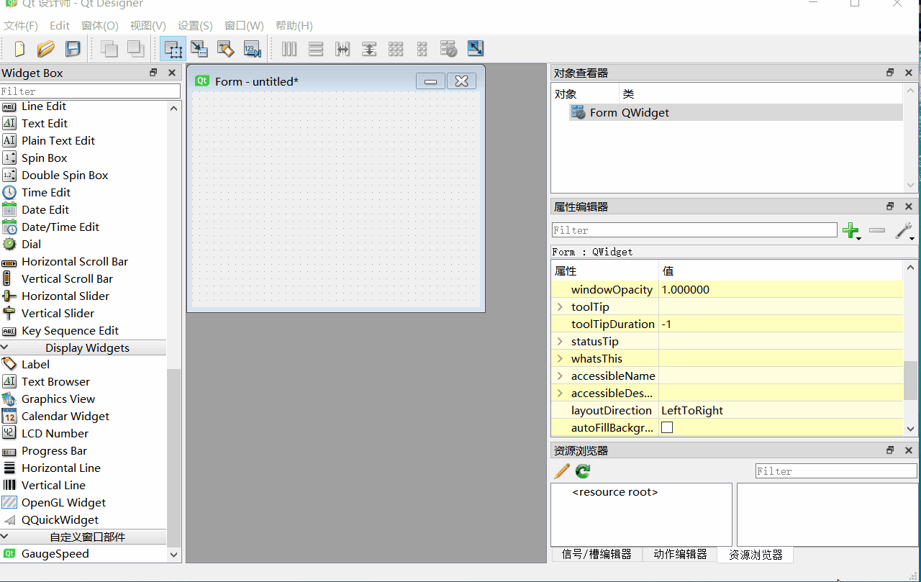This screenshot has height=582, width=921.
Task: Switch to buddy editing mode
Action: coord(225,49)
